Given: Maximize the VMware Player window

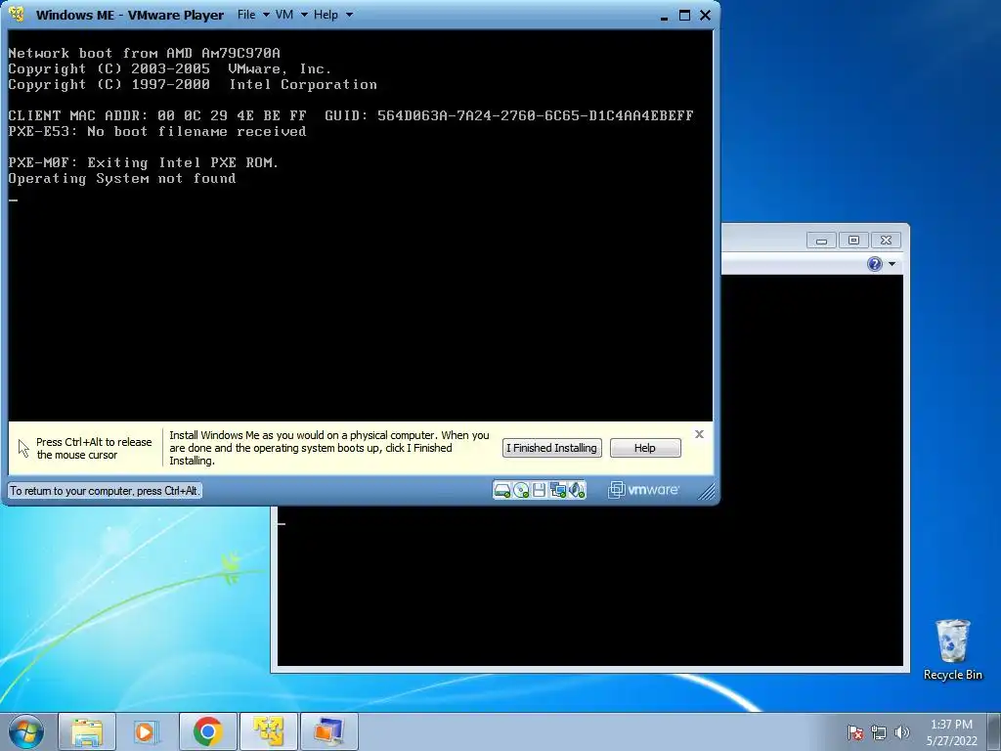Looking at the screenshot, I should 684,16.
